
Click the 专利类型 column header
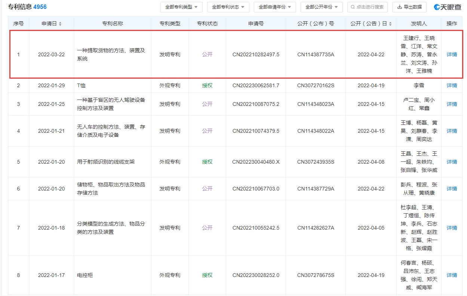pyautogui.click(x=170, y=23)
